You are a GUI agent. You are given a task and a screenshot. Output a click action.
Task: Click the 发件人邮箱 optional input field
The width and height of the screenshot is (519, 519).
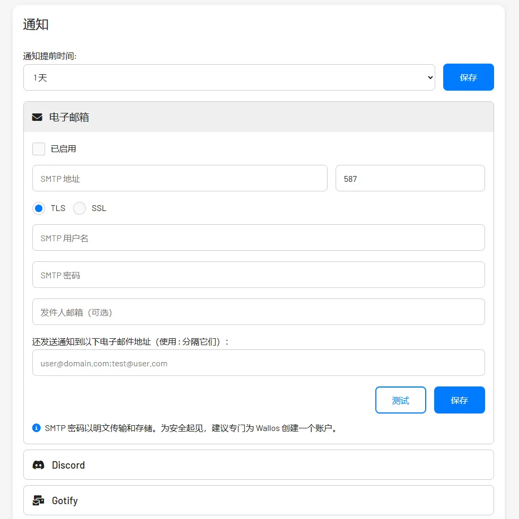[258, 312]
